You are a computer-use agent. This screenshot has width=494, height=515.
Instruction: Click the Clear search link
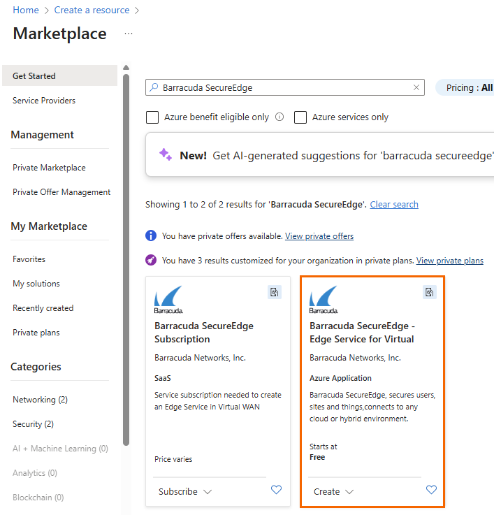394,205
